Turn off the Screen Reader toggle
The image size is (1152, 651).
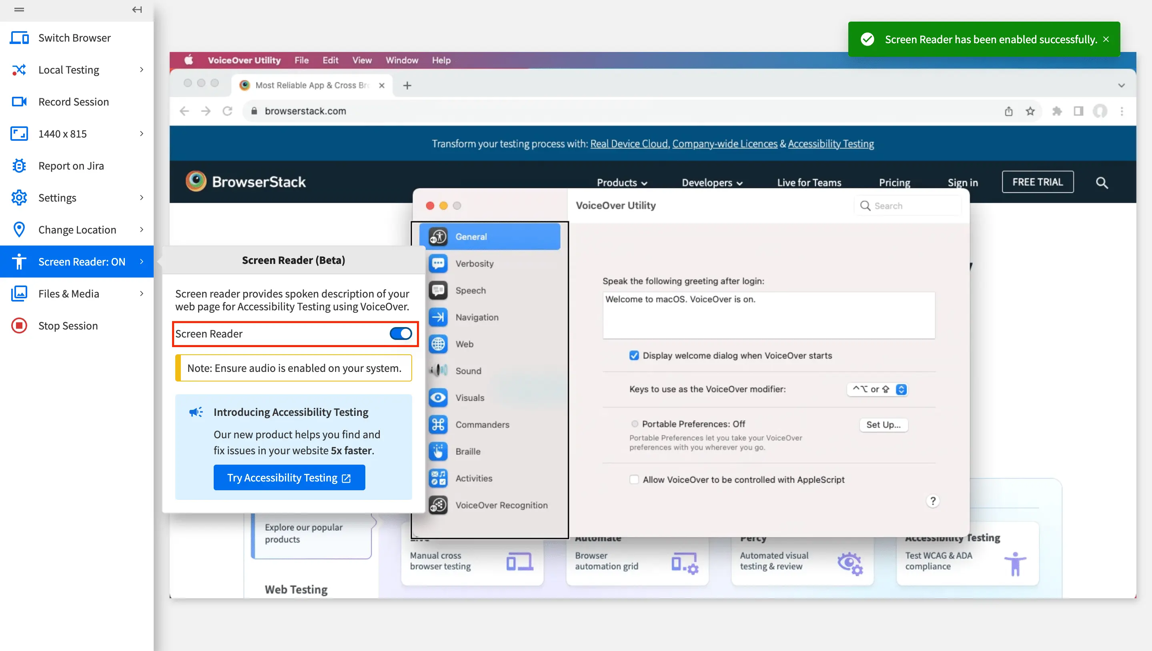(400, 333)
